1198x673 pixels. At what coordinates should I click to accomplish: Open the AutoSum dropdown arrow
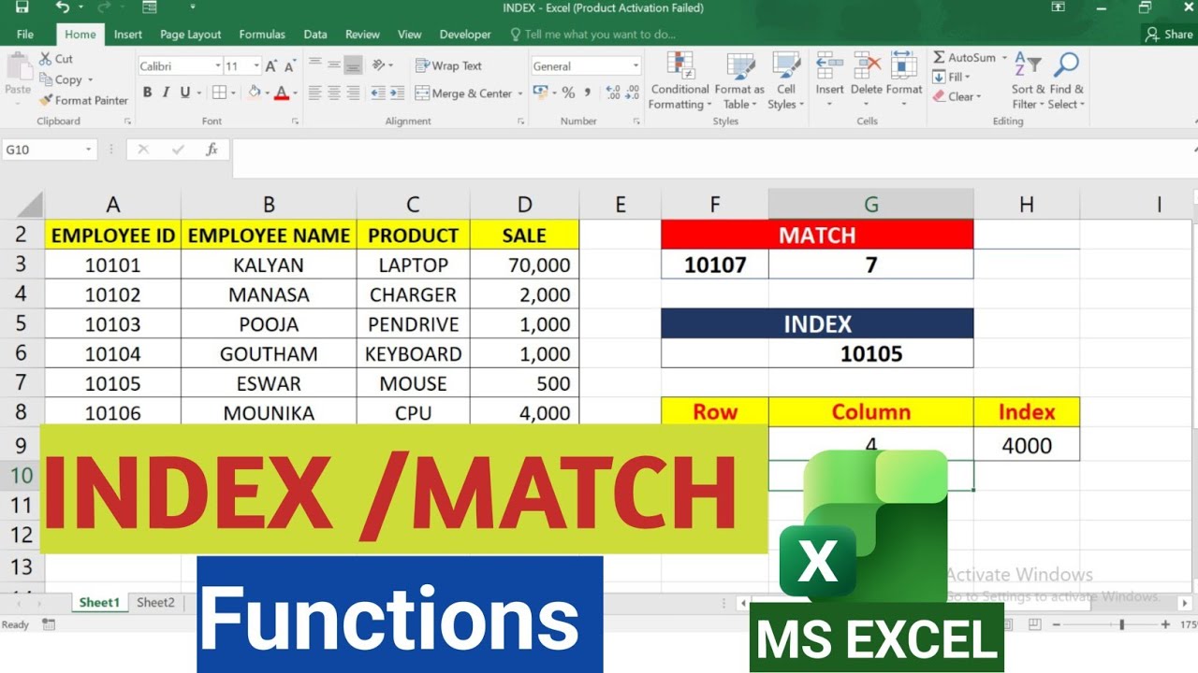tap(1004, 58)
